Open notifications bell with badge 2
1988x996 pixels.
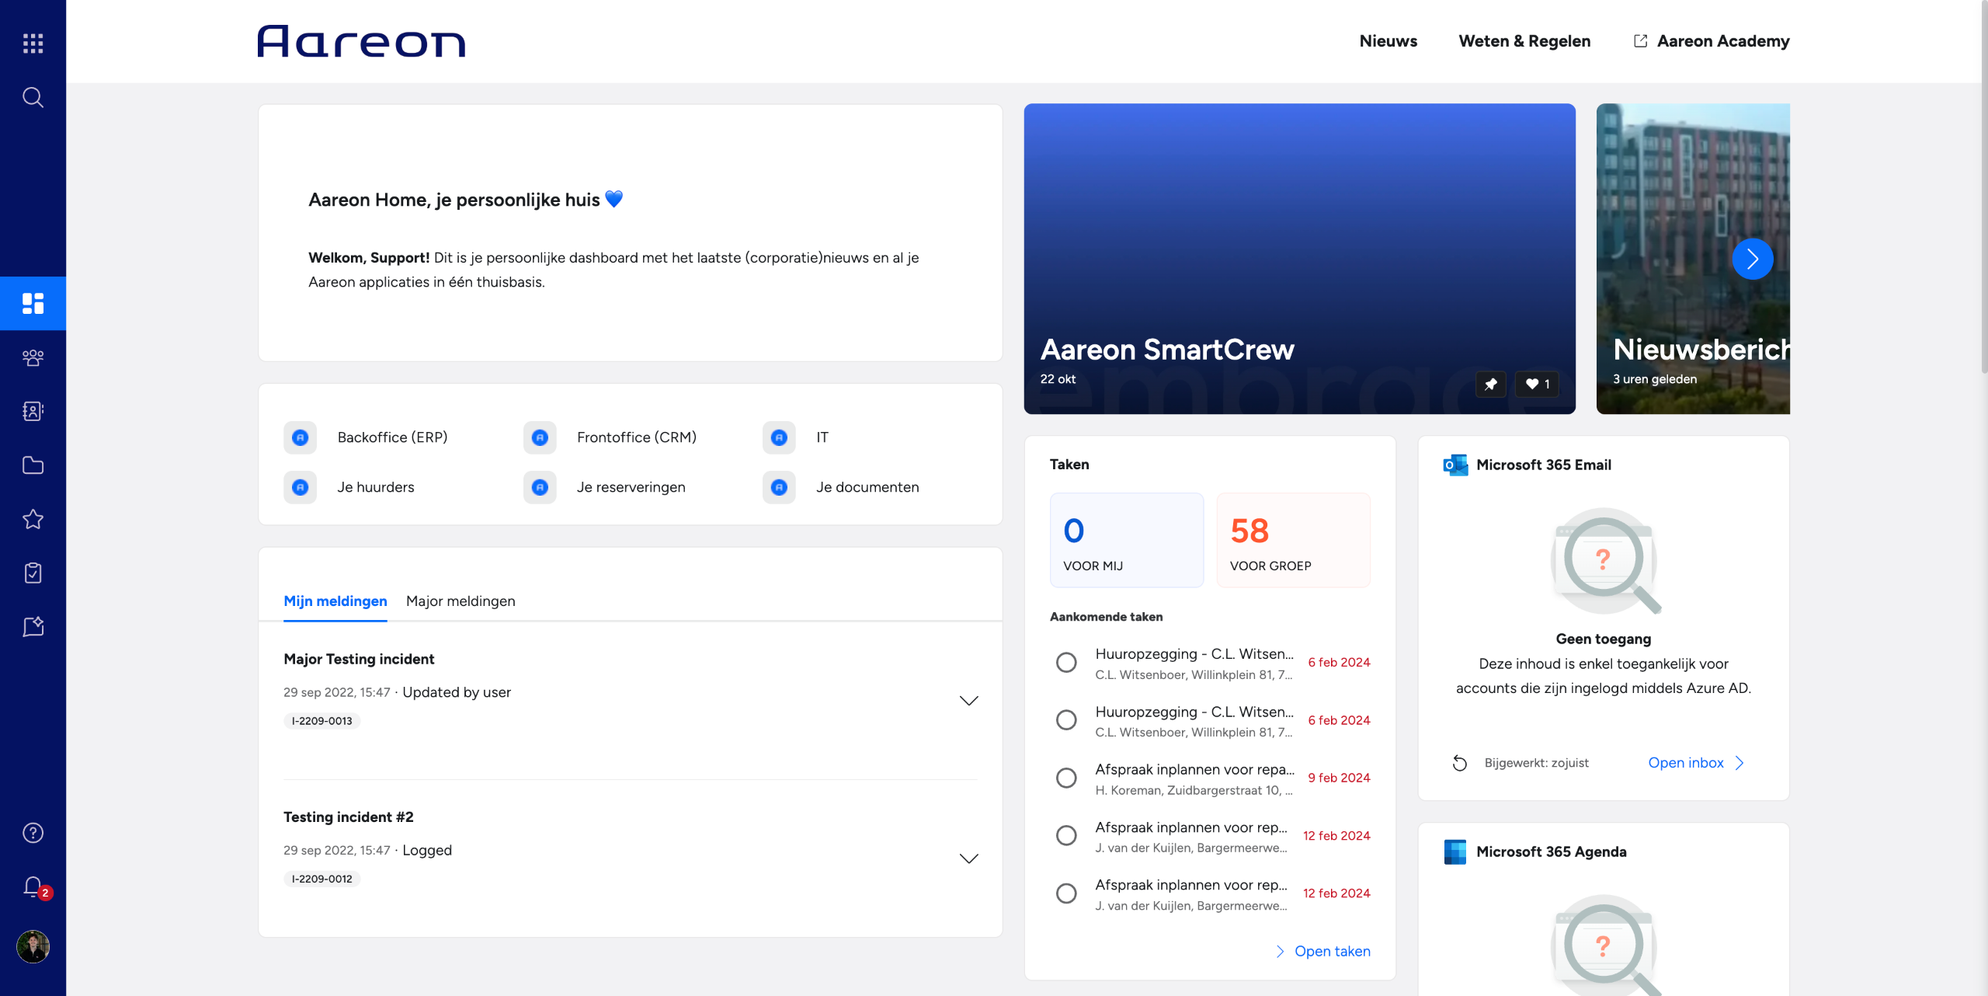(35, 887)
